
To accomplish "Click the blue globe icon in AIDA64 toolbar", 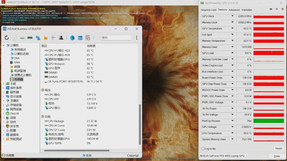I will (x=72, y=38).
